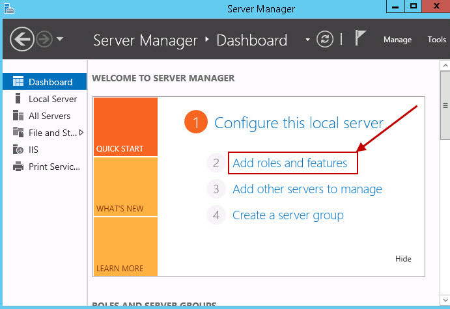This screenshot has height=309, width=450.
Task: Click the IIS role icon
Action: coord(18,150)
